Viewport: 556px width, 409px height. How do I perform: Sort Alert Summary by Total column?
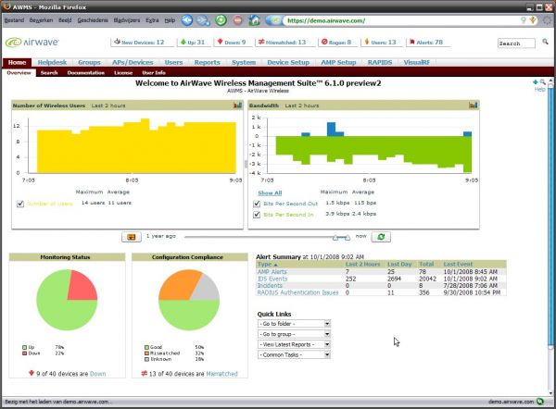pyautogui.click(x=426, y=264)
